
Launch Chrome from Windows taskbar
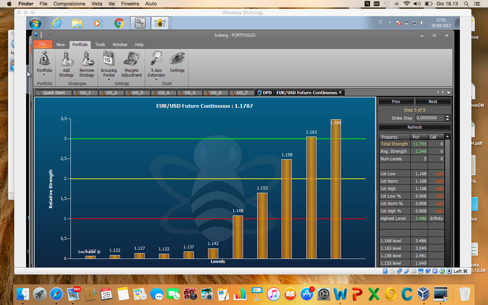click(x=119, y=23)
